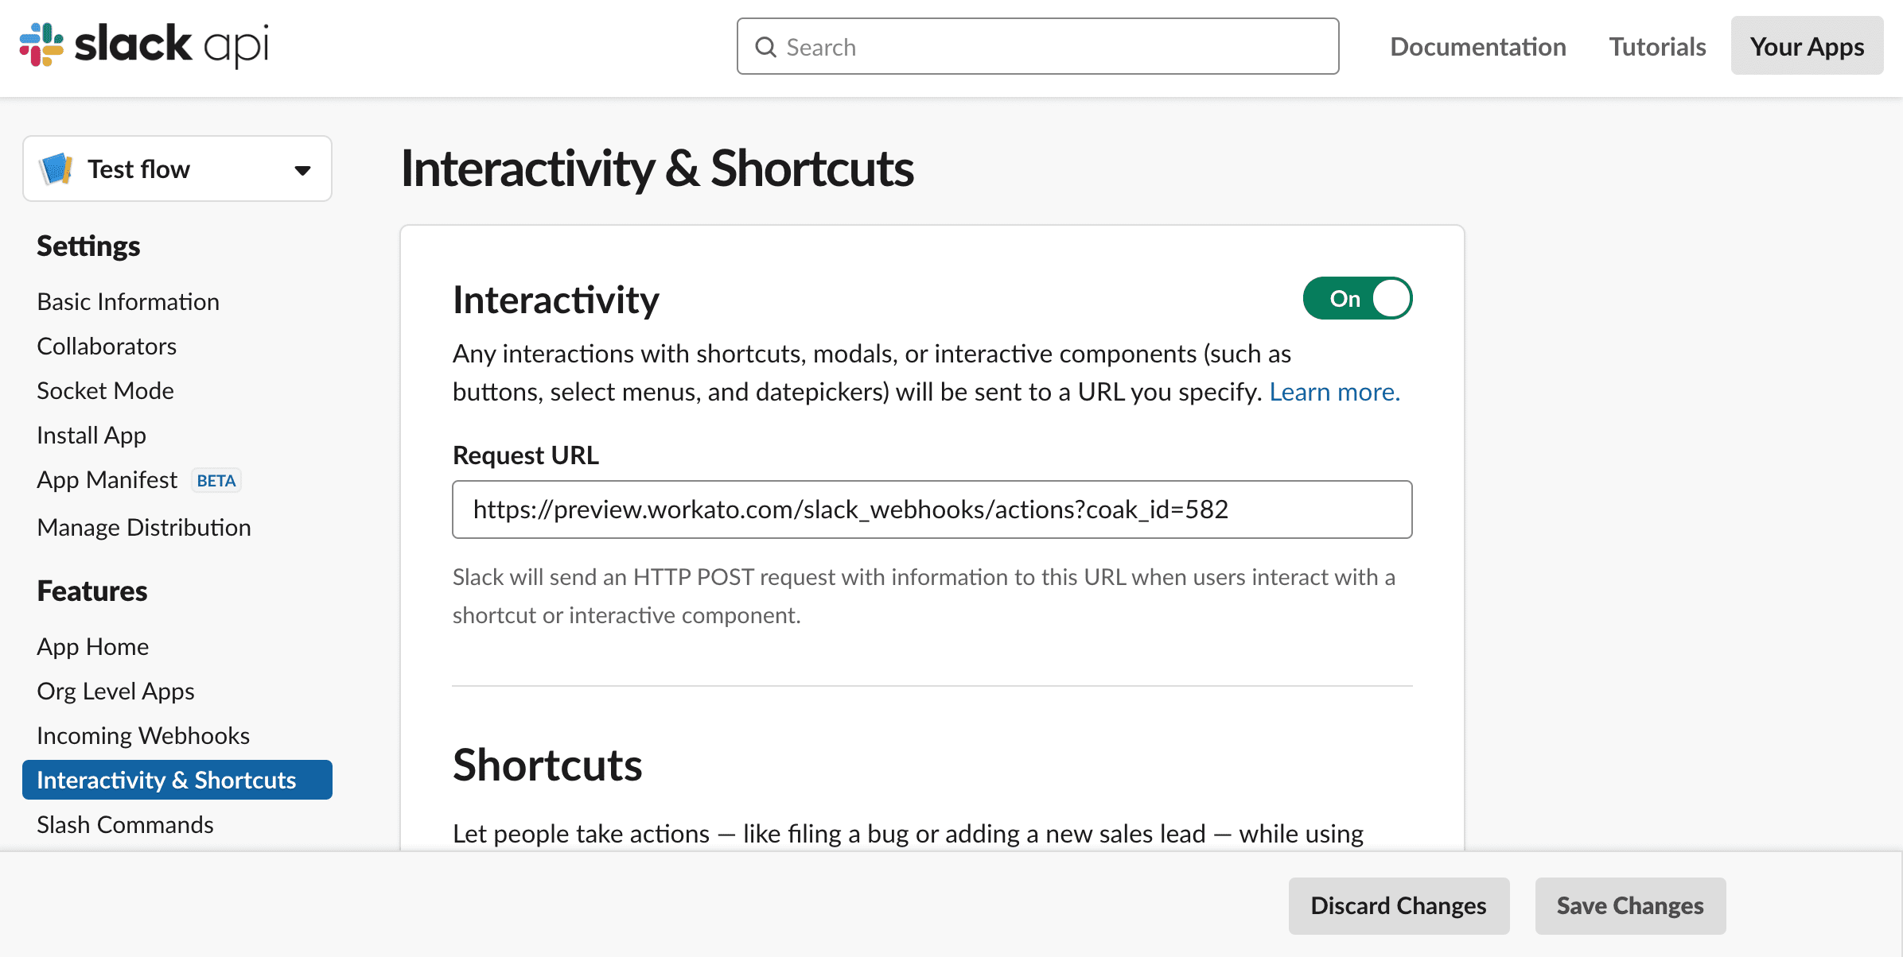Turn off the Interactivity toggle

pos(1357,299)
